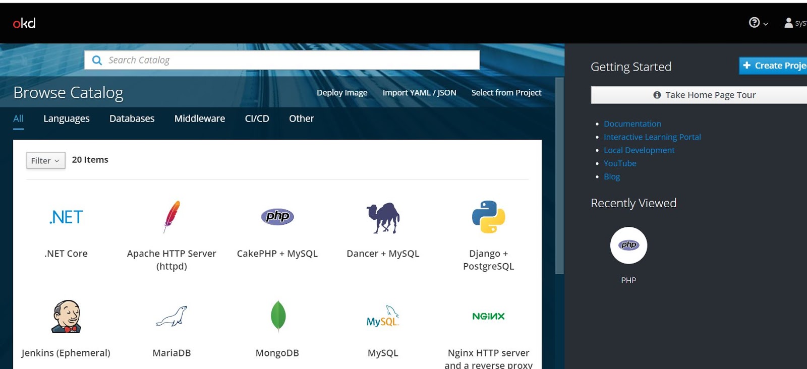Switch to the Other tab
807x369 pixels.
302,118
